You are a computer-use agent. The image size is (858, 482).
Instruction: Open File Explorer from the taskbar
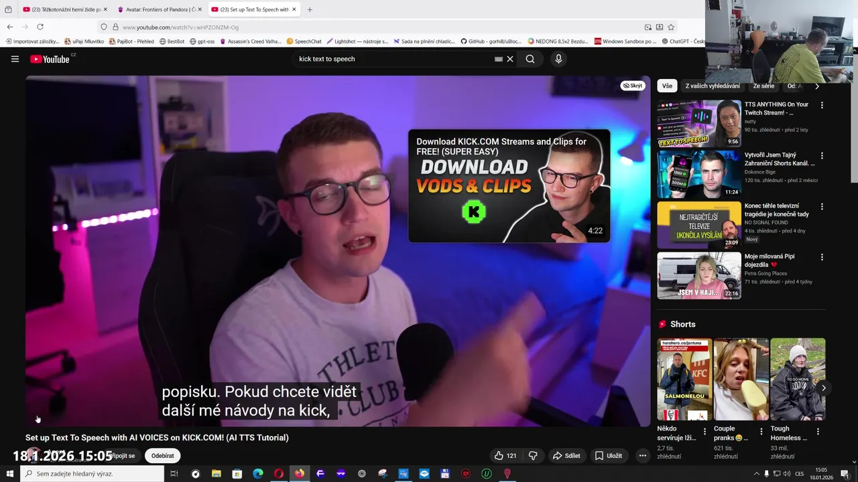(x=217, y=474)
